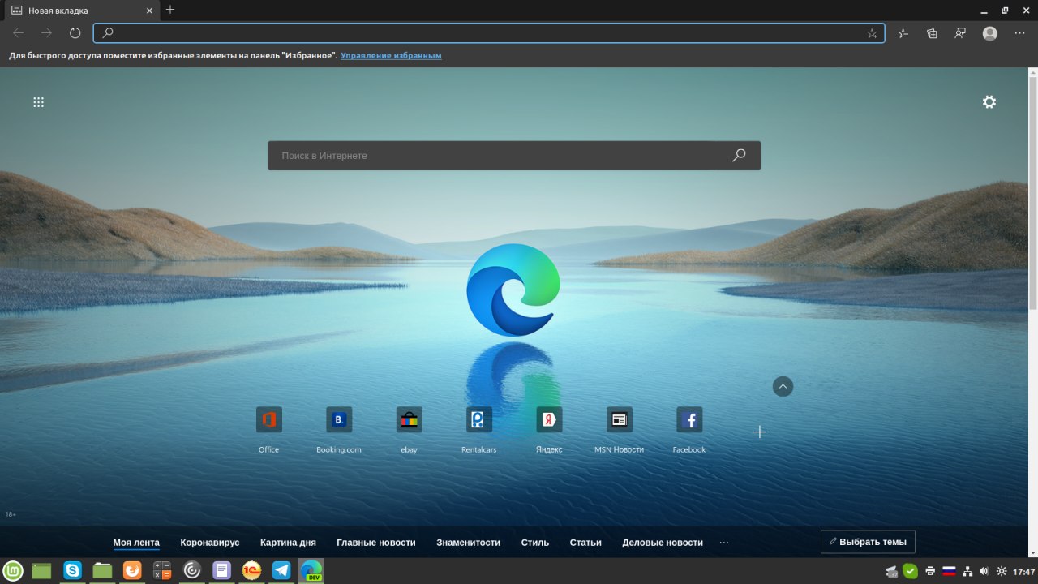Expand more feed categories with the ellipsis
The height and width of the screenshot is (584, 1038).
tap(724, 543)
